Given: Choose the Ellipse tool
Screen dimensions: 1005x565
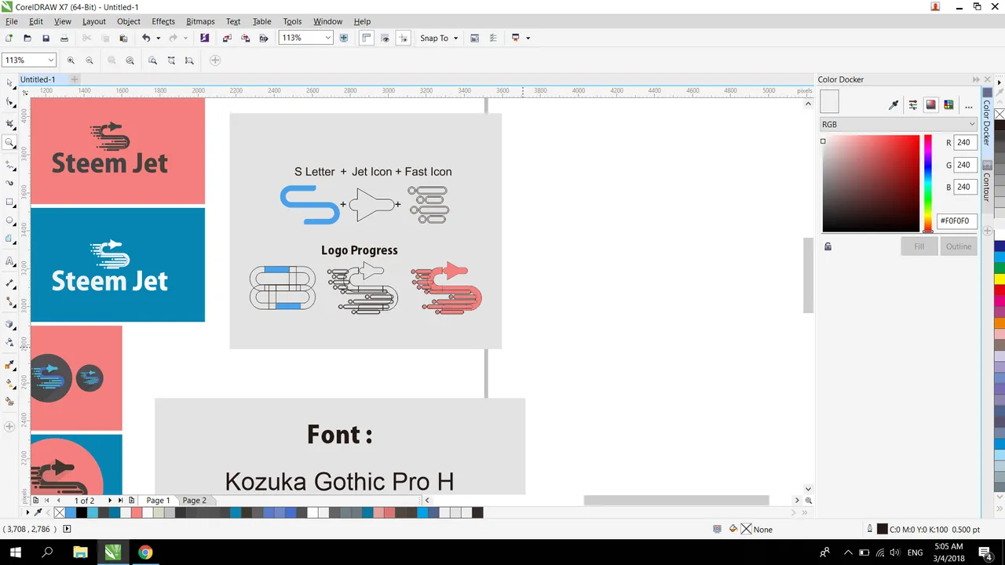Looking at the screenshot, I should point(9,221).
